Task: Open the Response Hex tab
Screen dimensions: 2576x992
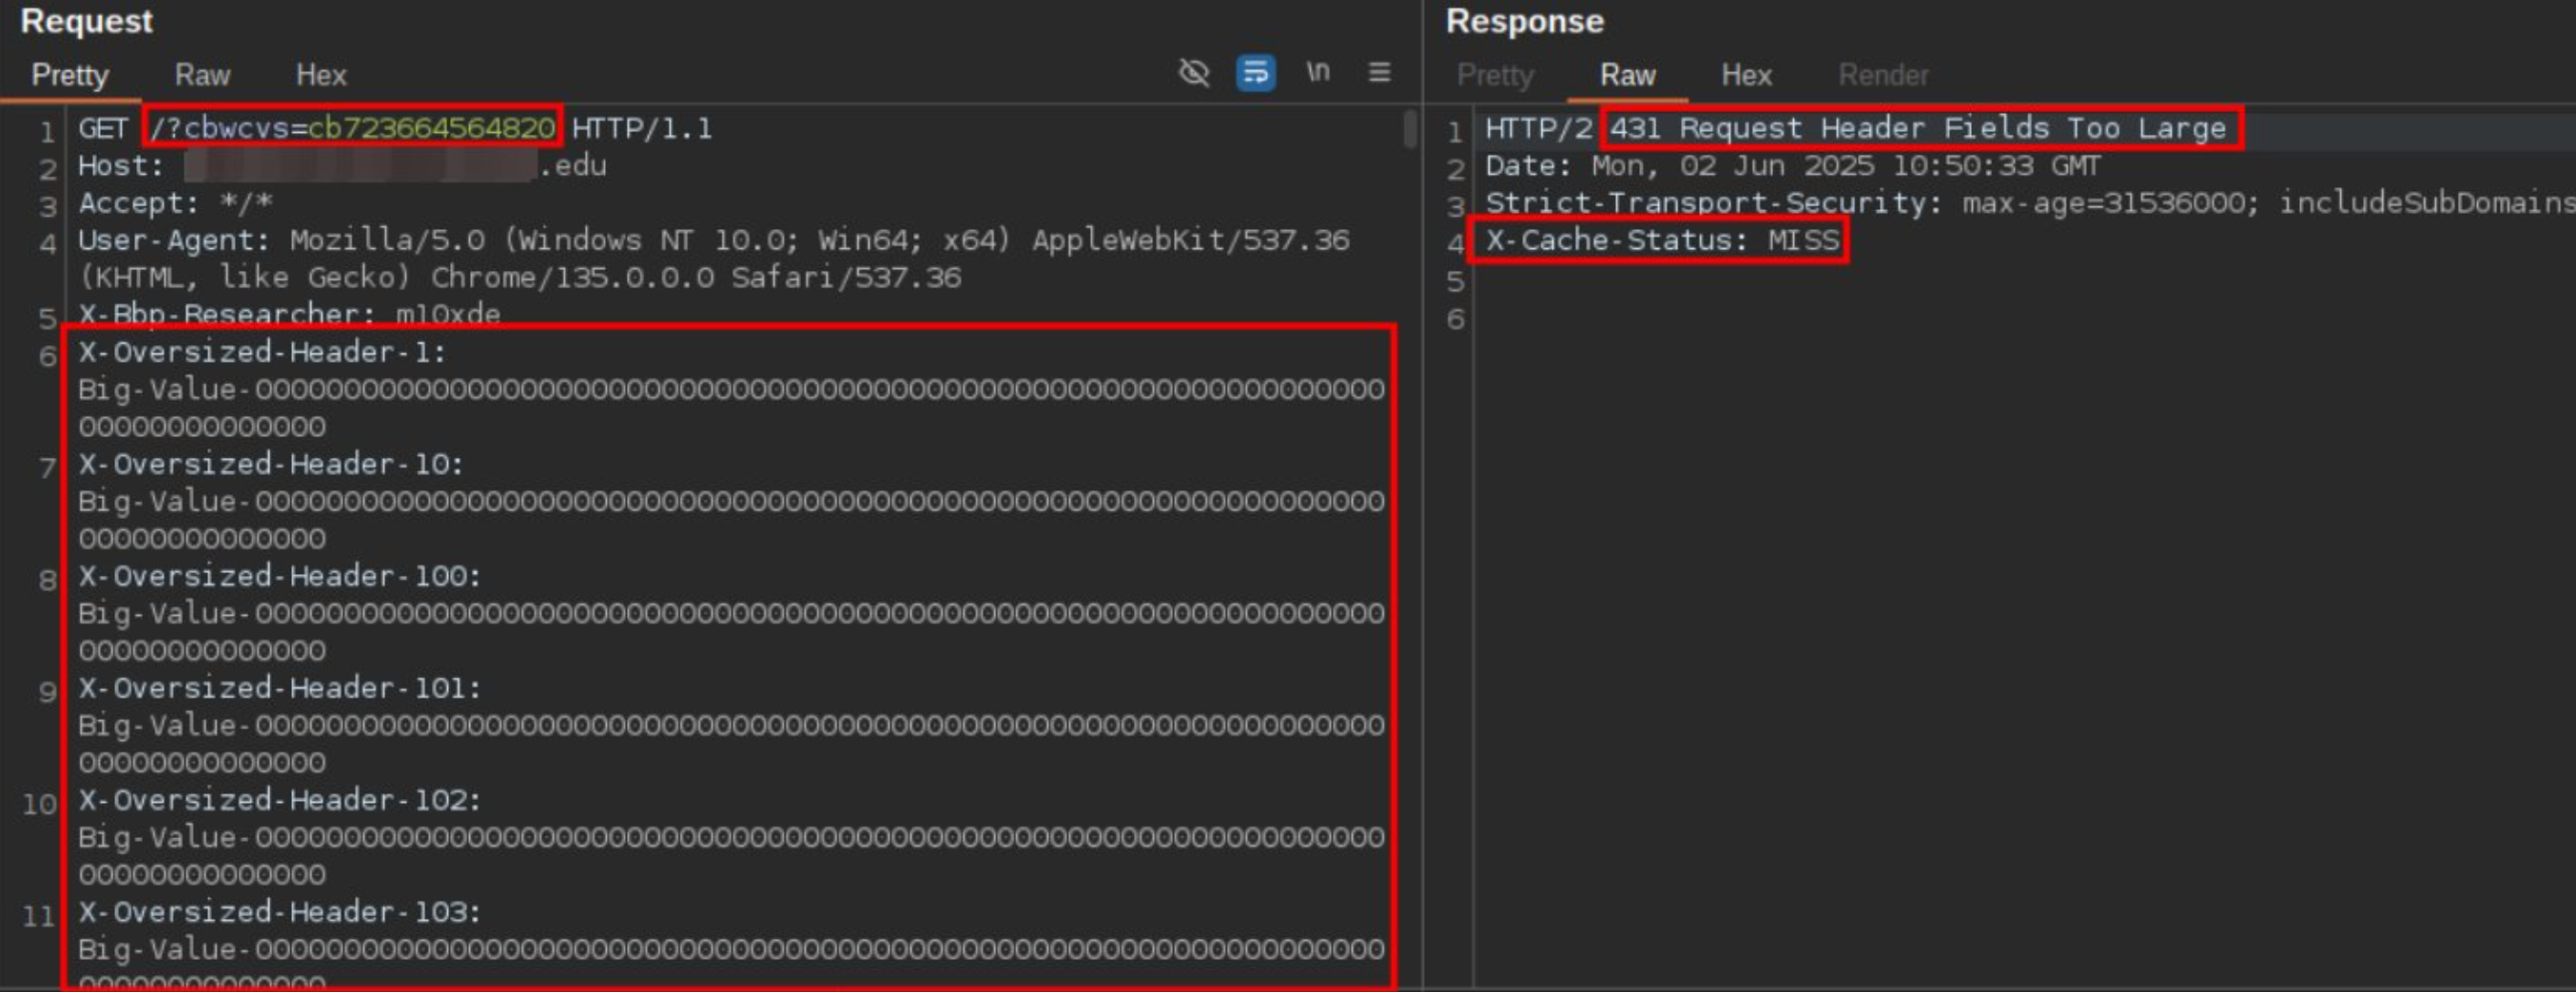Action: 1746,75
